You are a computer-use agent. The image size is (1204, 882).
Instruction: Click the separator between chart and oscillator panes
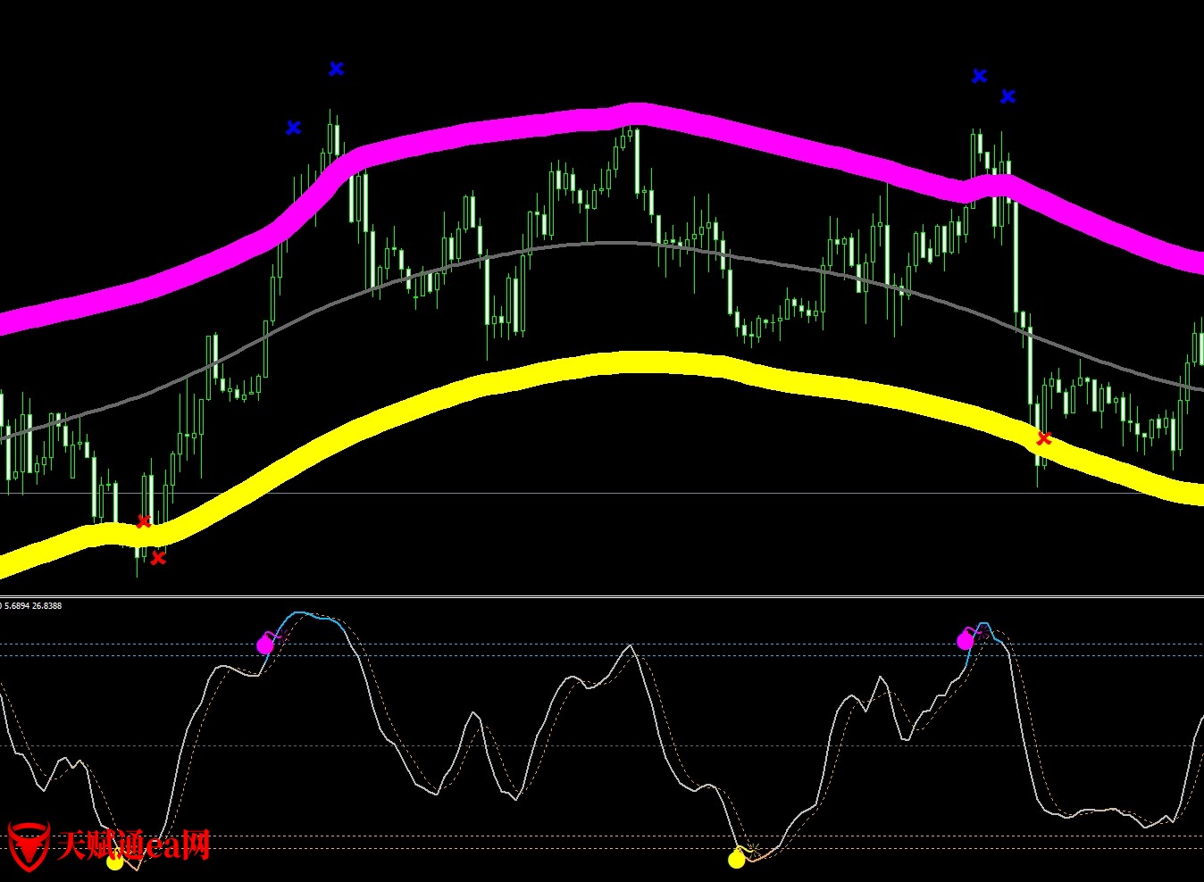pos(602,596)
